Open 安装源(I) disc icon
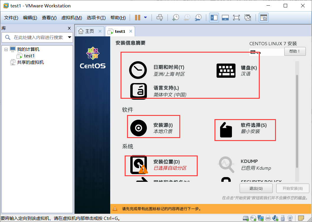 pyautogui.click(x=139, y=128)
